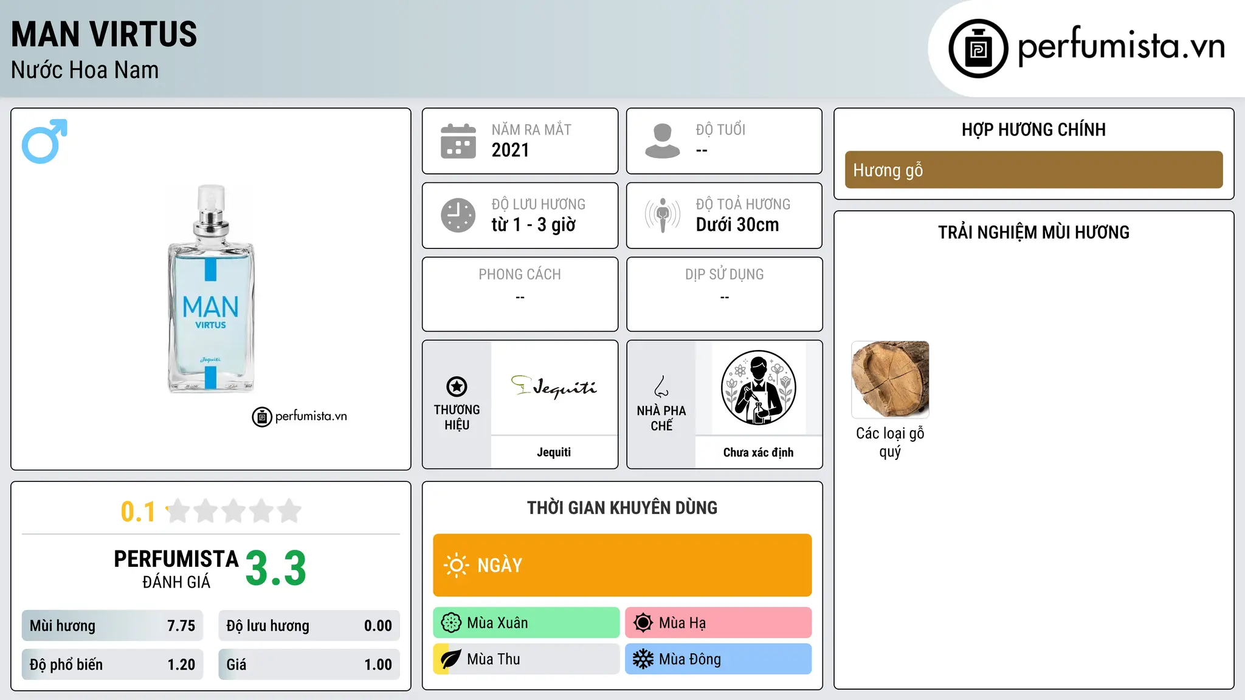1245x700 pixels.
Task: Click the perfumer illustration icon
Action: pos(758,388)
